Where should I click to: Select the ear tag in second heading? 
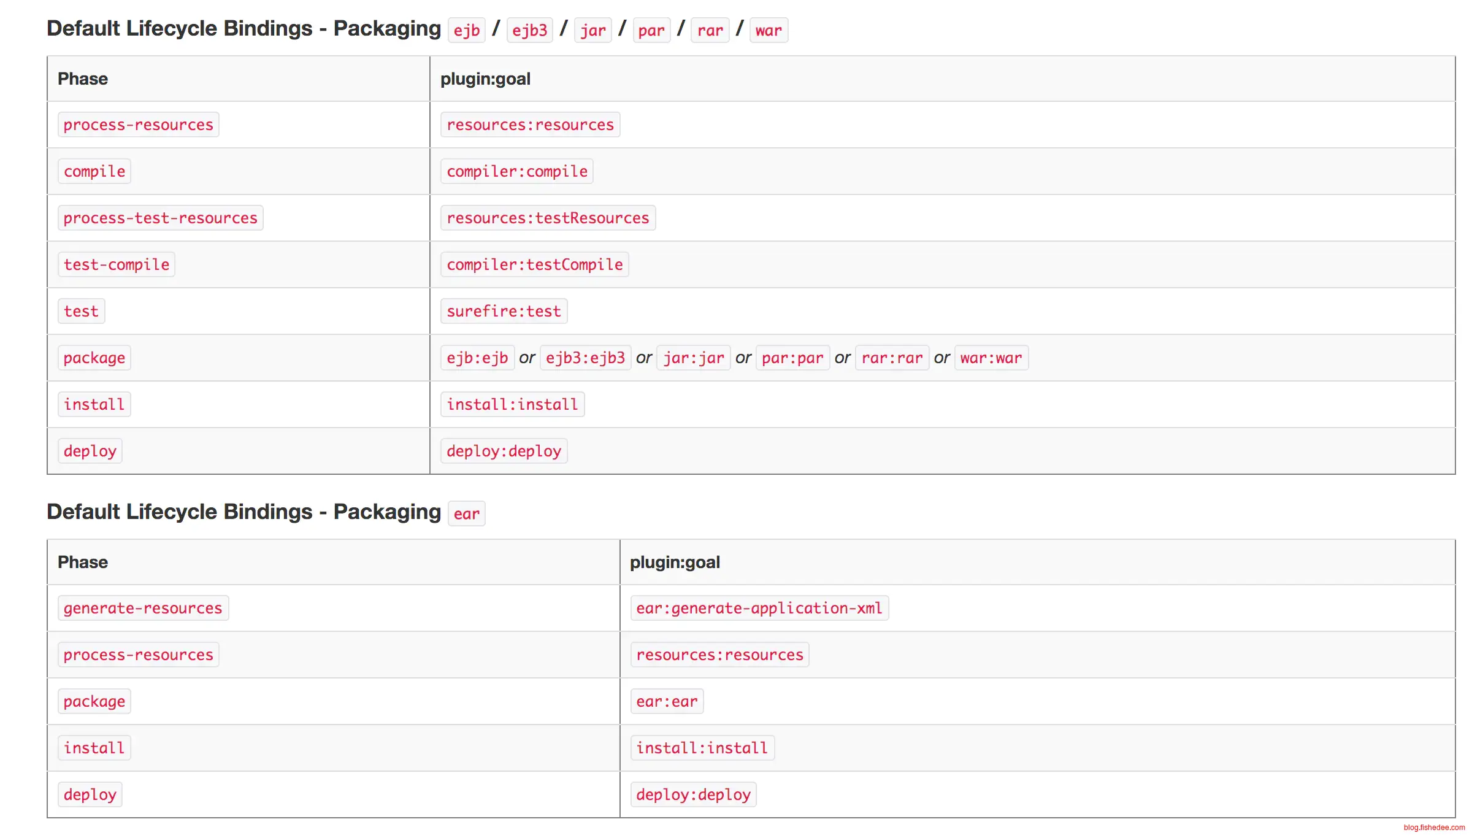[x=467, y=514]
